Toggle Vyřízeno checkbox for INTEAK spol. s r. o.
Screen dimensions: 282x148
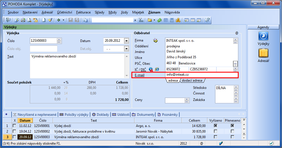pos(216,137)
